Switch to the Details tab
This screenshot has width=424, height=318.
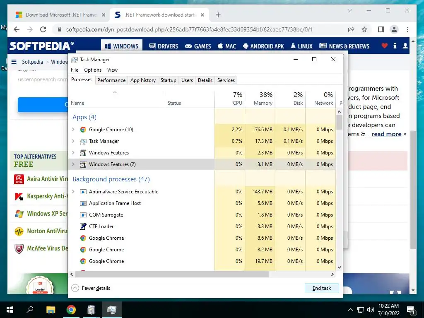pyautogui.click(x=205, y=80)
